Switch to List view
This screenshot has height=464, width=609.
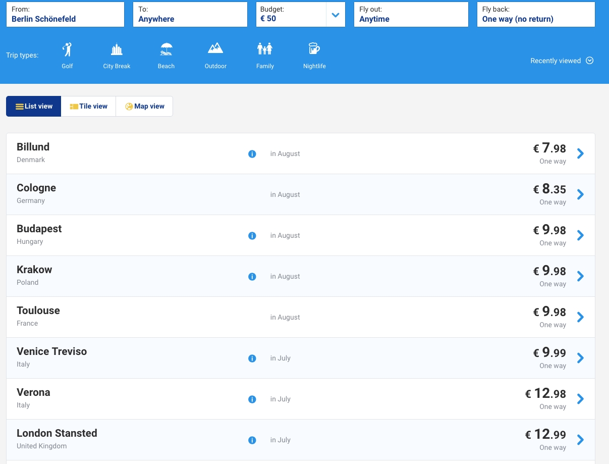(x=34, y=107)
